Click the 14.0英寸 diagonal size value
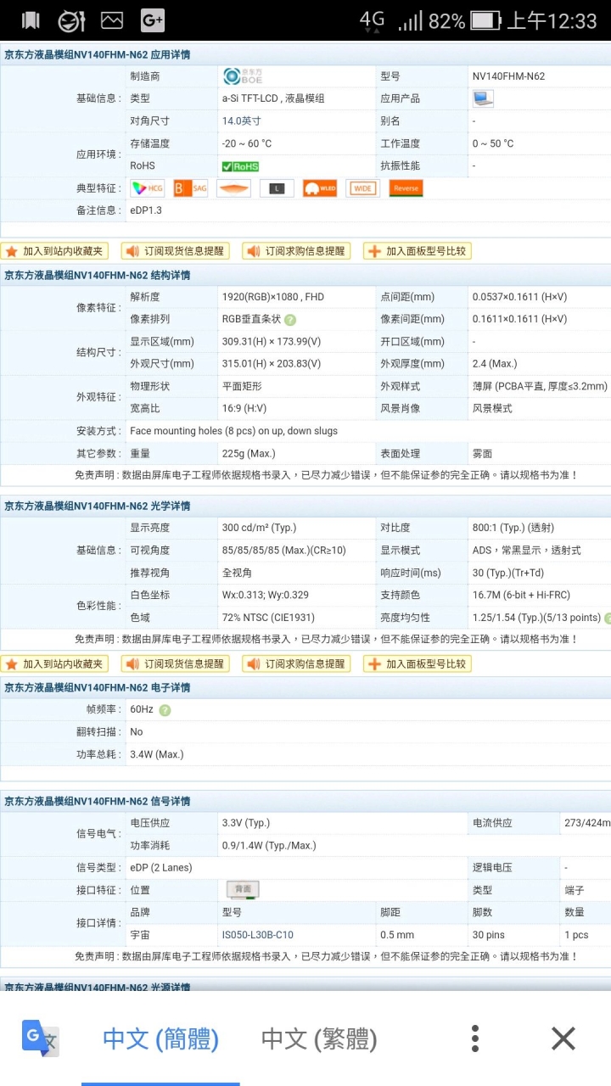 coord(242,121)
